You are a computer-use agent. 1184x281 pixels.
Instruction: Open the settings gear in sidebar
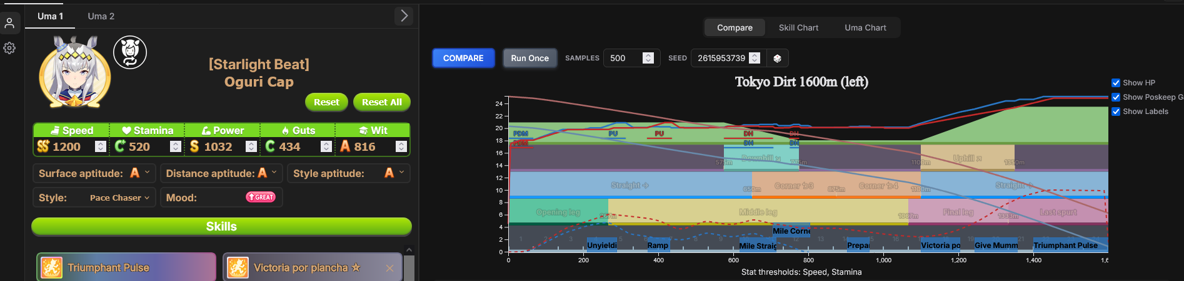9,48
